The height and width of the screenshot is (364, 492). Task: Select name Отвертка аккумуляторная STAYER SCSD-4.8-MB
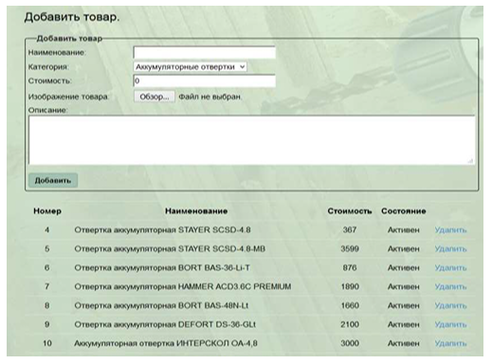170,249
